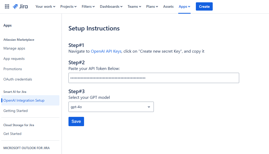This screenshot has height=154, width=269.
Task: Open the app switcher grid icon
Action: pyautogui.click(x=7, y=6)
